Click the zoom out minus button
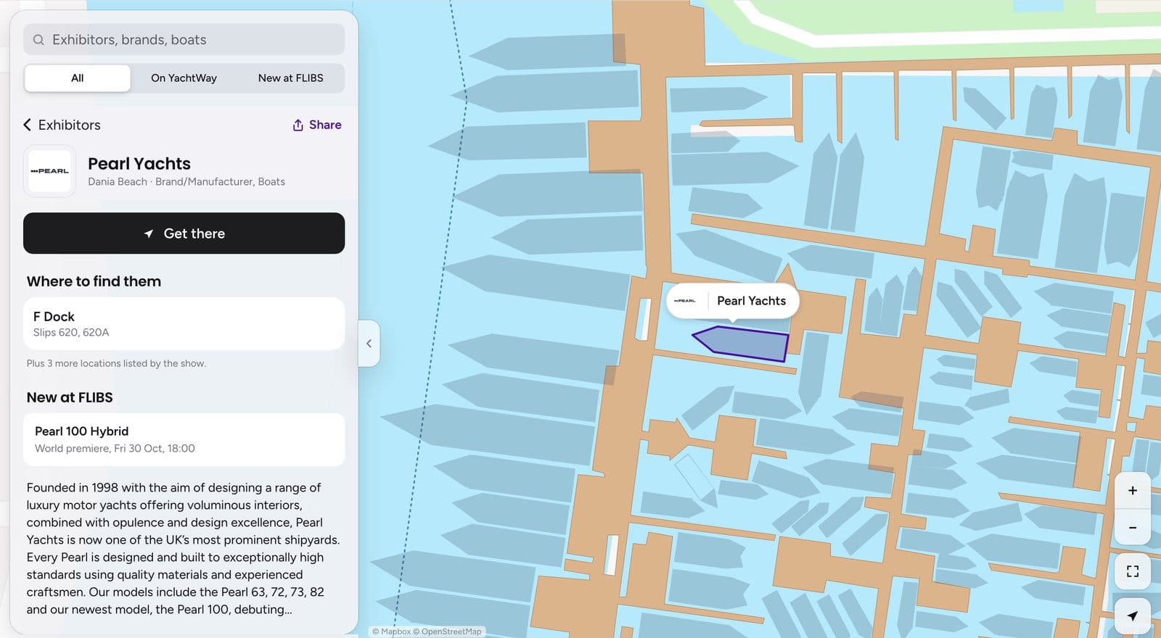The width and height of the screenshot is (1161, 638). pyautogui.click(x=1132, y=528)
